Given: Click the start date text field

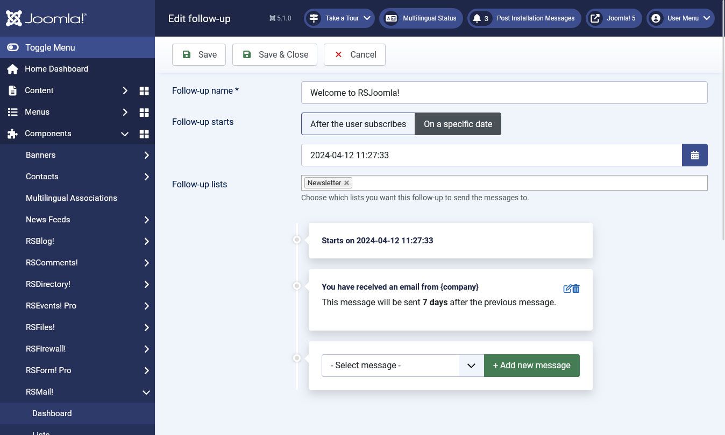Looking at the screenshot, I should point(492,155).
